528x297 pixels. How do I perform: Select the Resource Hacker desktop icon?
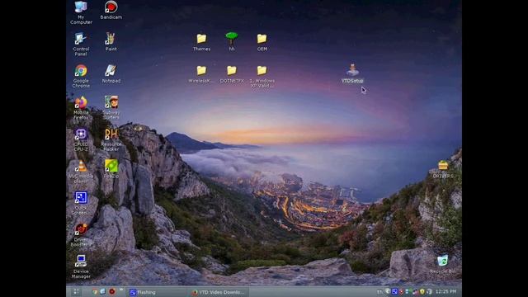click(x=111, y=139)
